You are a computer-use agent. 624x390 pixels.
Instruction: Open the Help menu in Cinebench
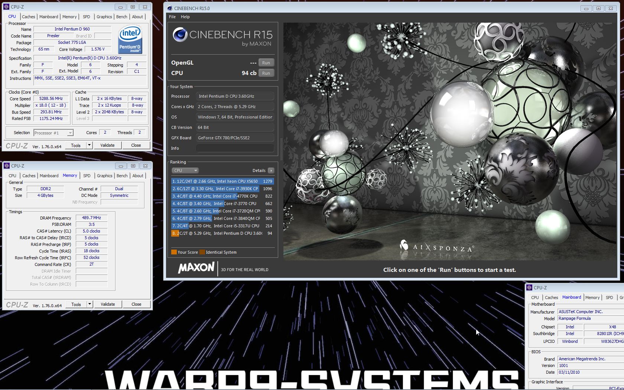coord(185,17)
